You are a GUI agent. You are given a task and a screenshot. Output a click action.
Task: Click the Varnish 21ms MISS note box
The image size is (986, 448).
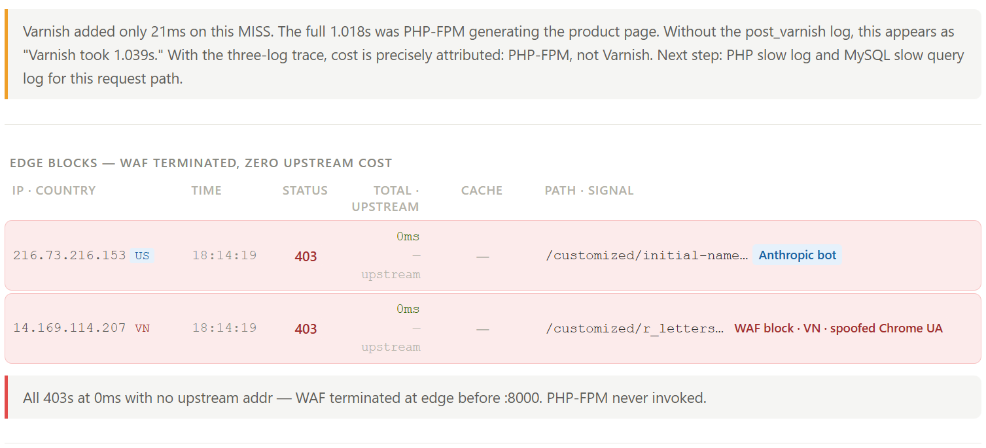pyautogui.click(x=493, y=54)
